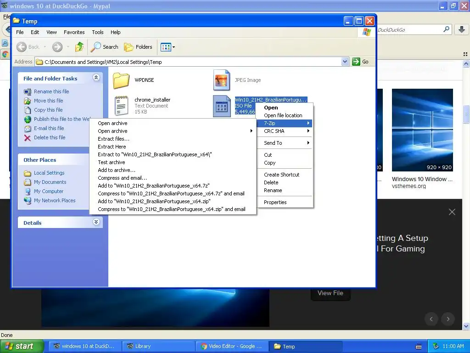The width and height of the screenshot is (470, 353).
Task: Click next arrow in Mypal image viewer
Action: pyautogui.click(x=448, y=319)
